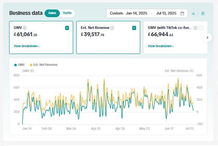The height and width of the screenshot is (146, 218).
Task: Enable GMV with TikTok co-funding checkbox
Action: coord(201,28)
